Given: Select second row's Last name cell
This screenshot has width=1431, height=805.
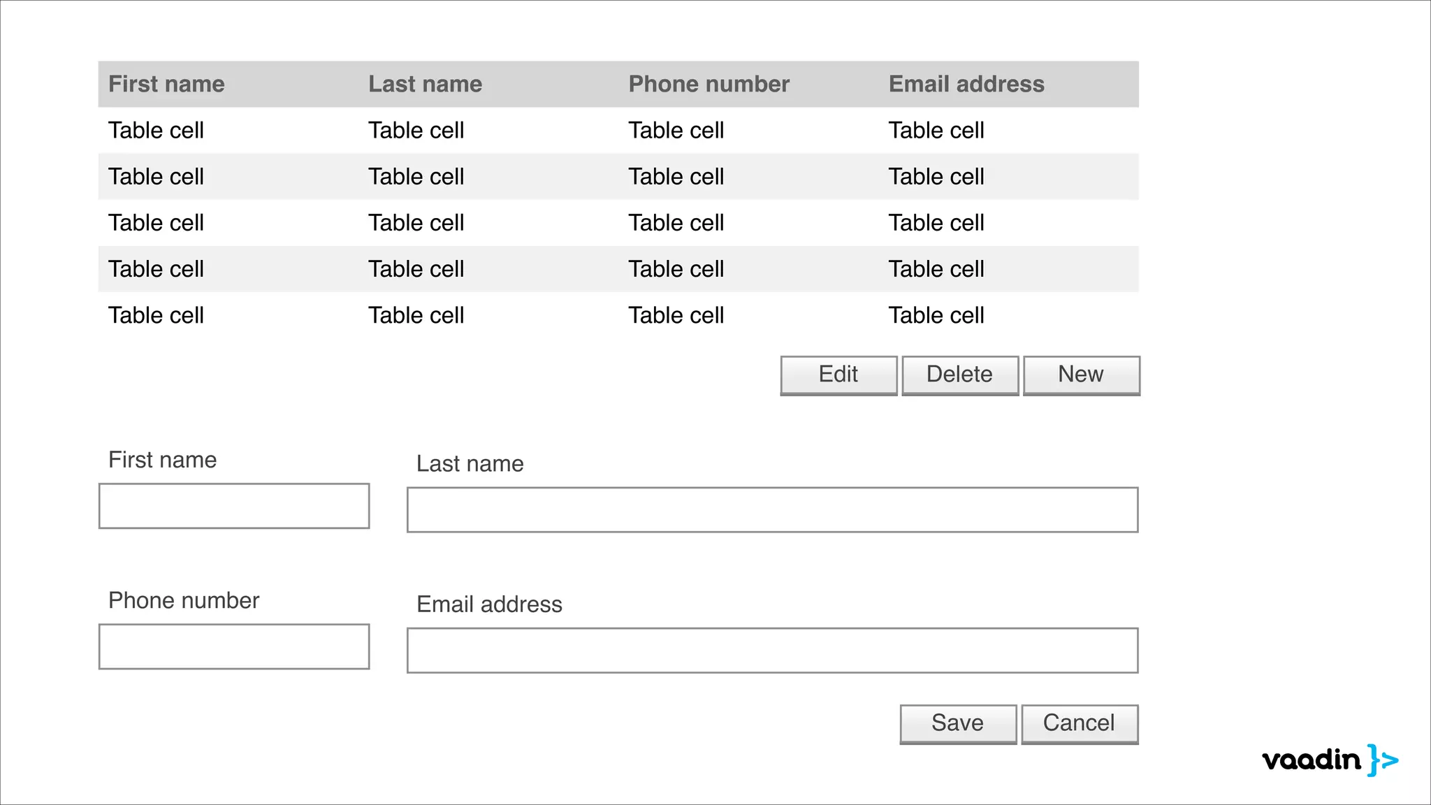Looking at the screenshot, I should 416,177.
